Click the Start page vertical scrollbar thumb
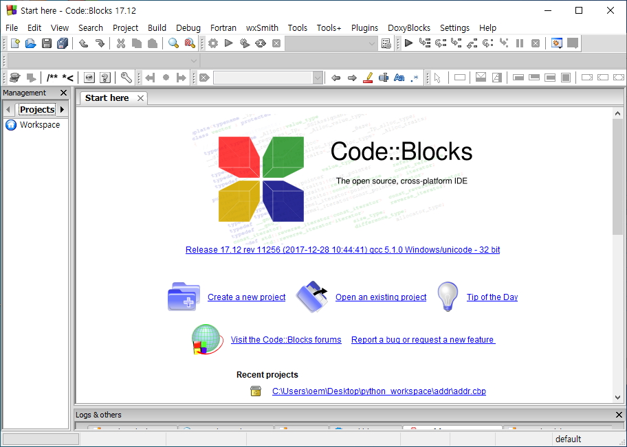Screen dimensions: 627x447 (617, 176)
